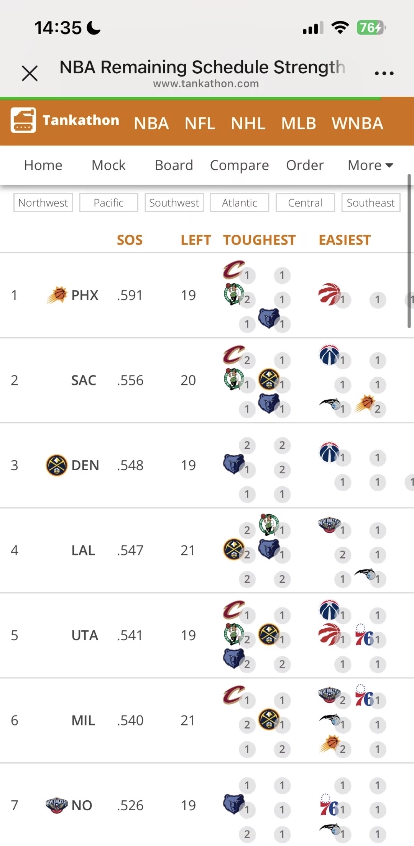This screenshot has width=414, height=846.
Task: Go to the Mock page
Action: [x=108, y=165]
